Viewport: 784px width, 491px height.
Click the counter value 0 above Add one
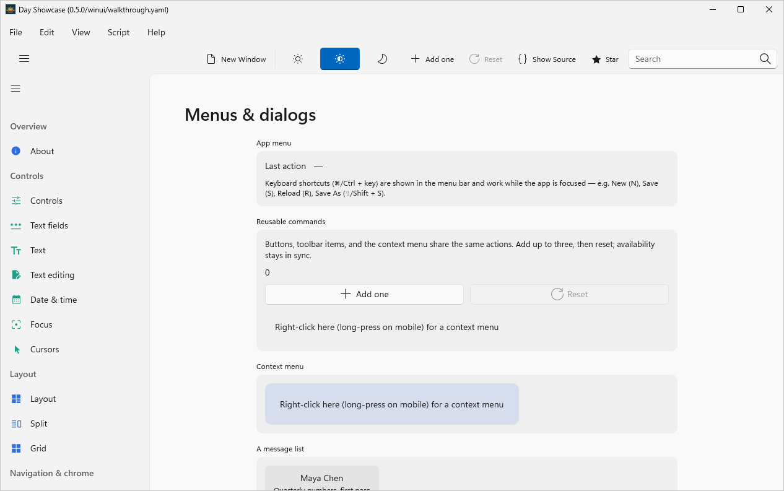point(268,272)
